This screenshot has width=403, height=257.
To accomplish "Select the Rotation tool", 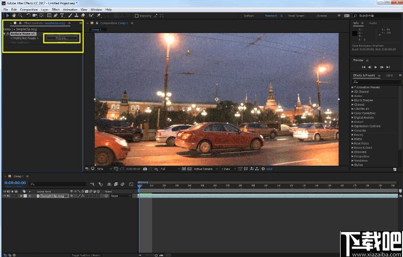I will 28,16.
